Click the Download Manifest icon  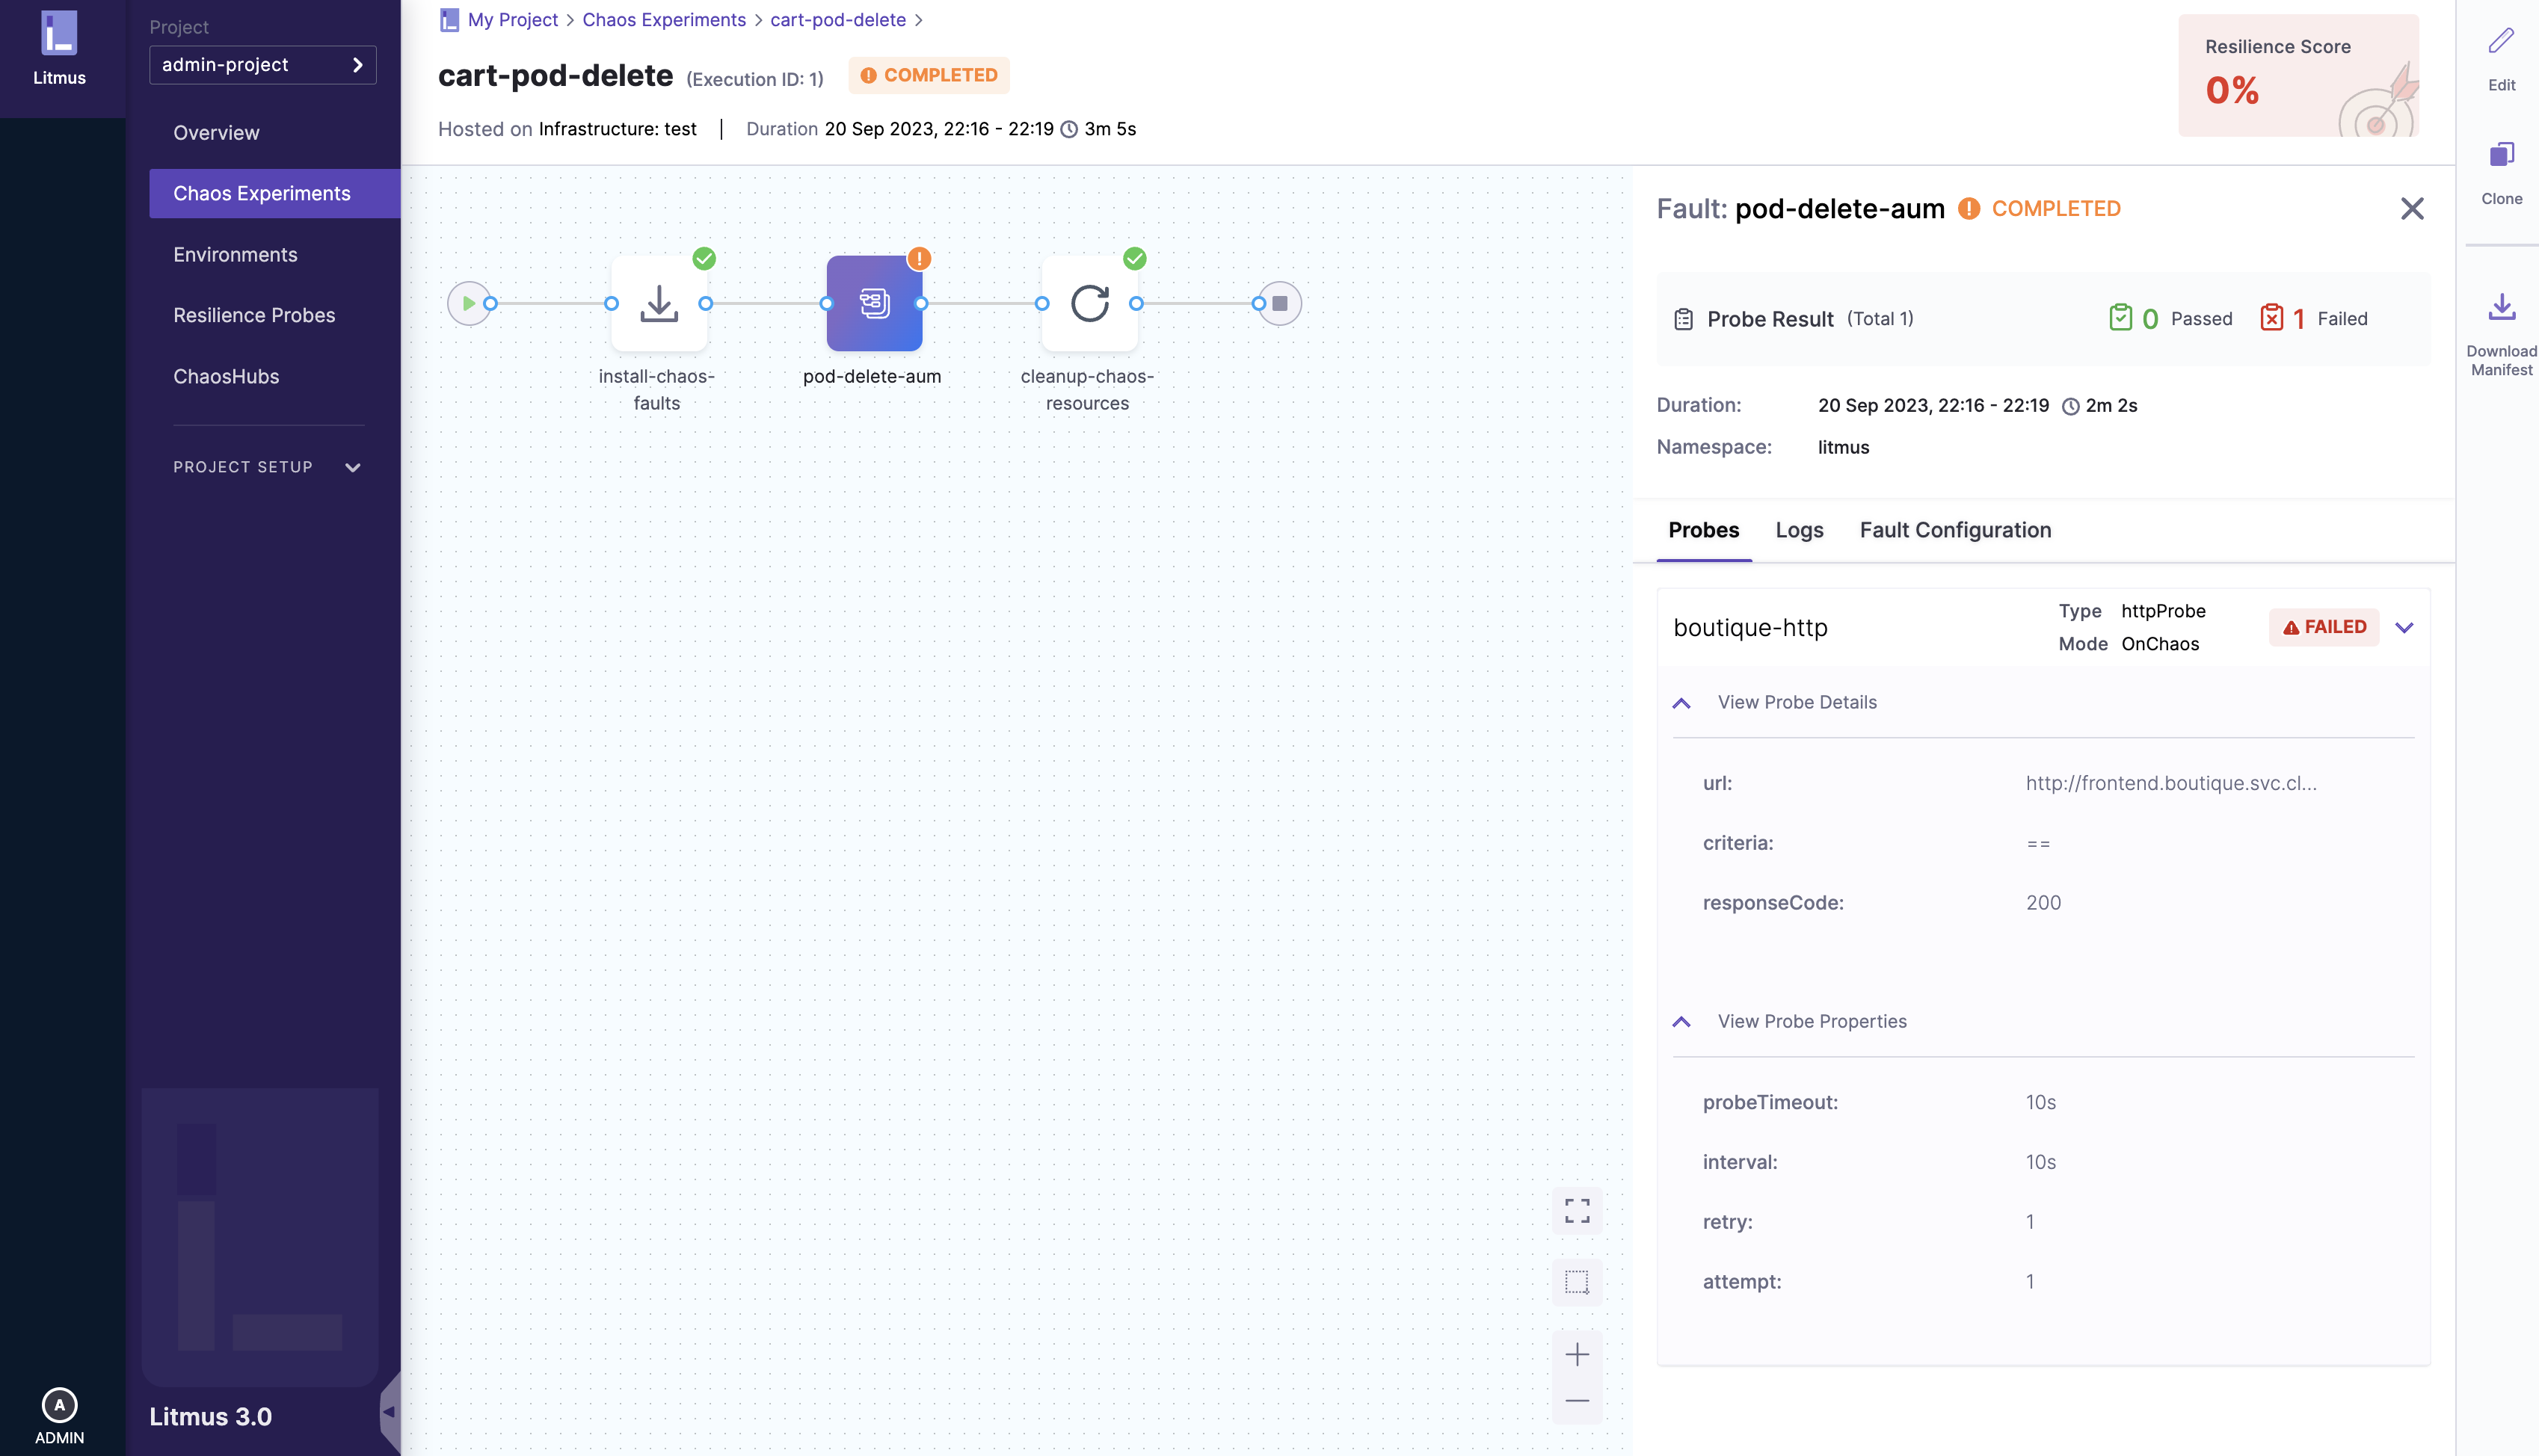(2501, 307)
